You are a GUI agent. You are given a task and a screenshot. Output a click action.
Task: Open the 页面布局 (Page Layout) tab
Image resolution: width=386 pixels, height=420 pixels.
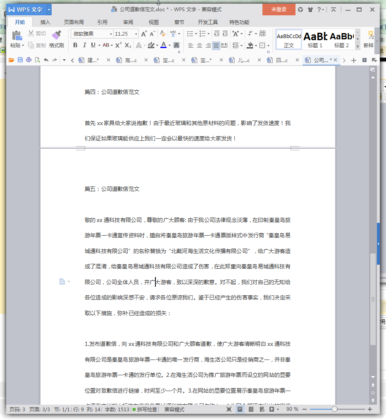[x=74, y=22]
